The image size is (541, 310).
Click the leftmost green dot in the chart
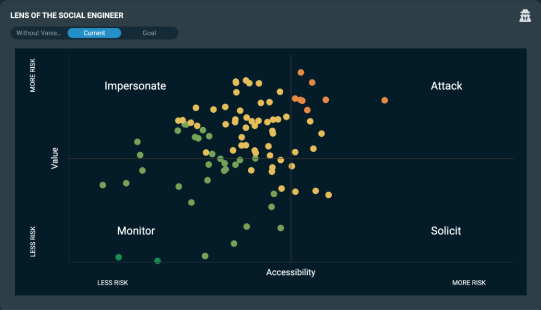pos(103,185)
